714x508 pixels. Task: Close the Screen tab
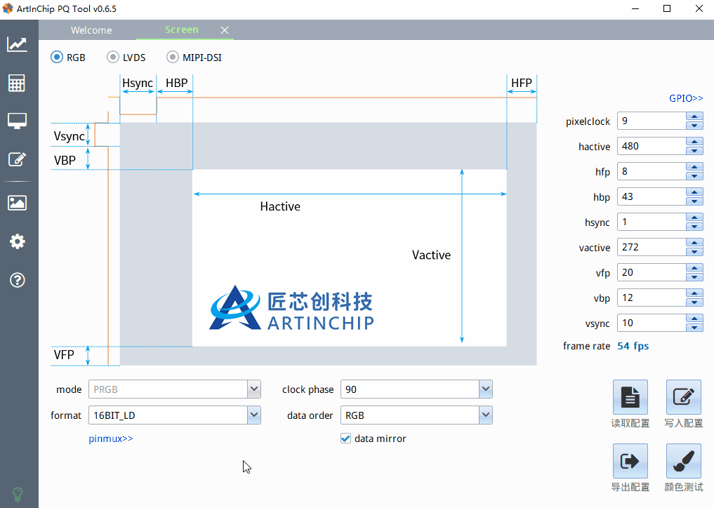click(x=225, y=30)
